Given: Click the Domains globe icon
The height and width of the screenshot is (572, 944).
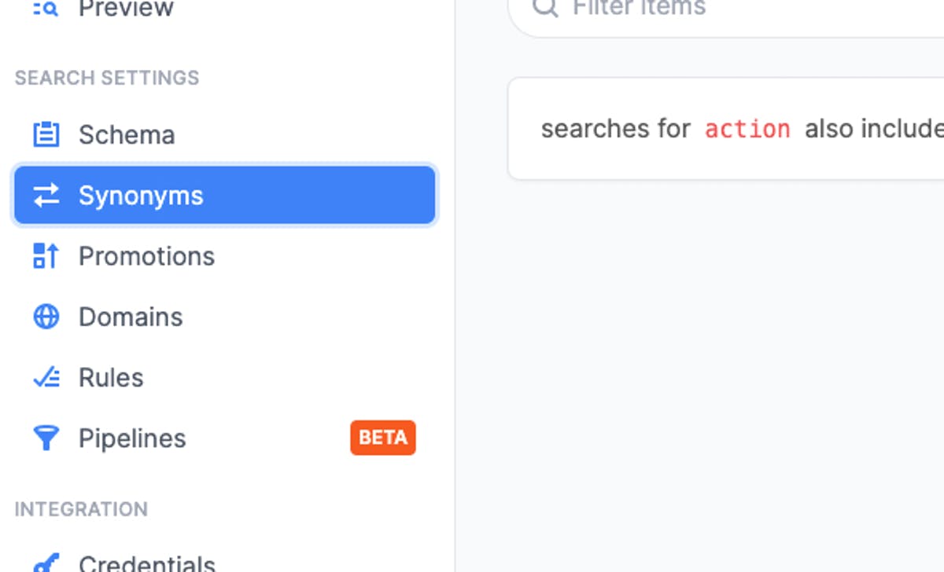Looking at the screenshot, I should [46, 317].
